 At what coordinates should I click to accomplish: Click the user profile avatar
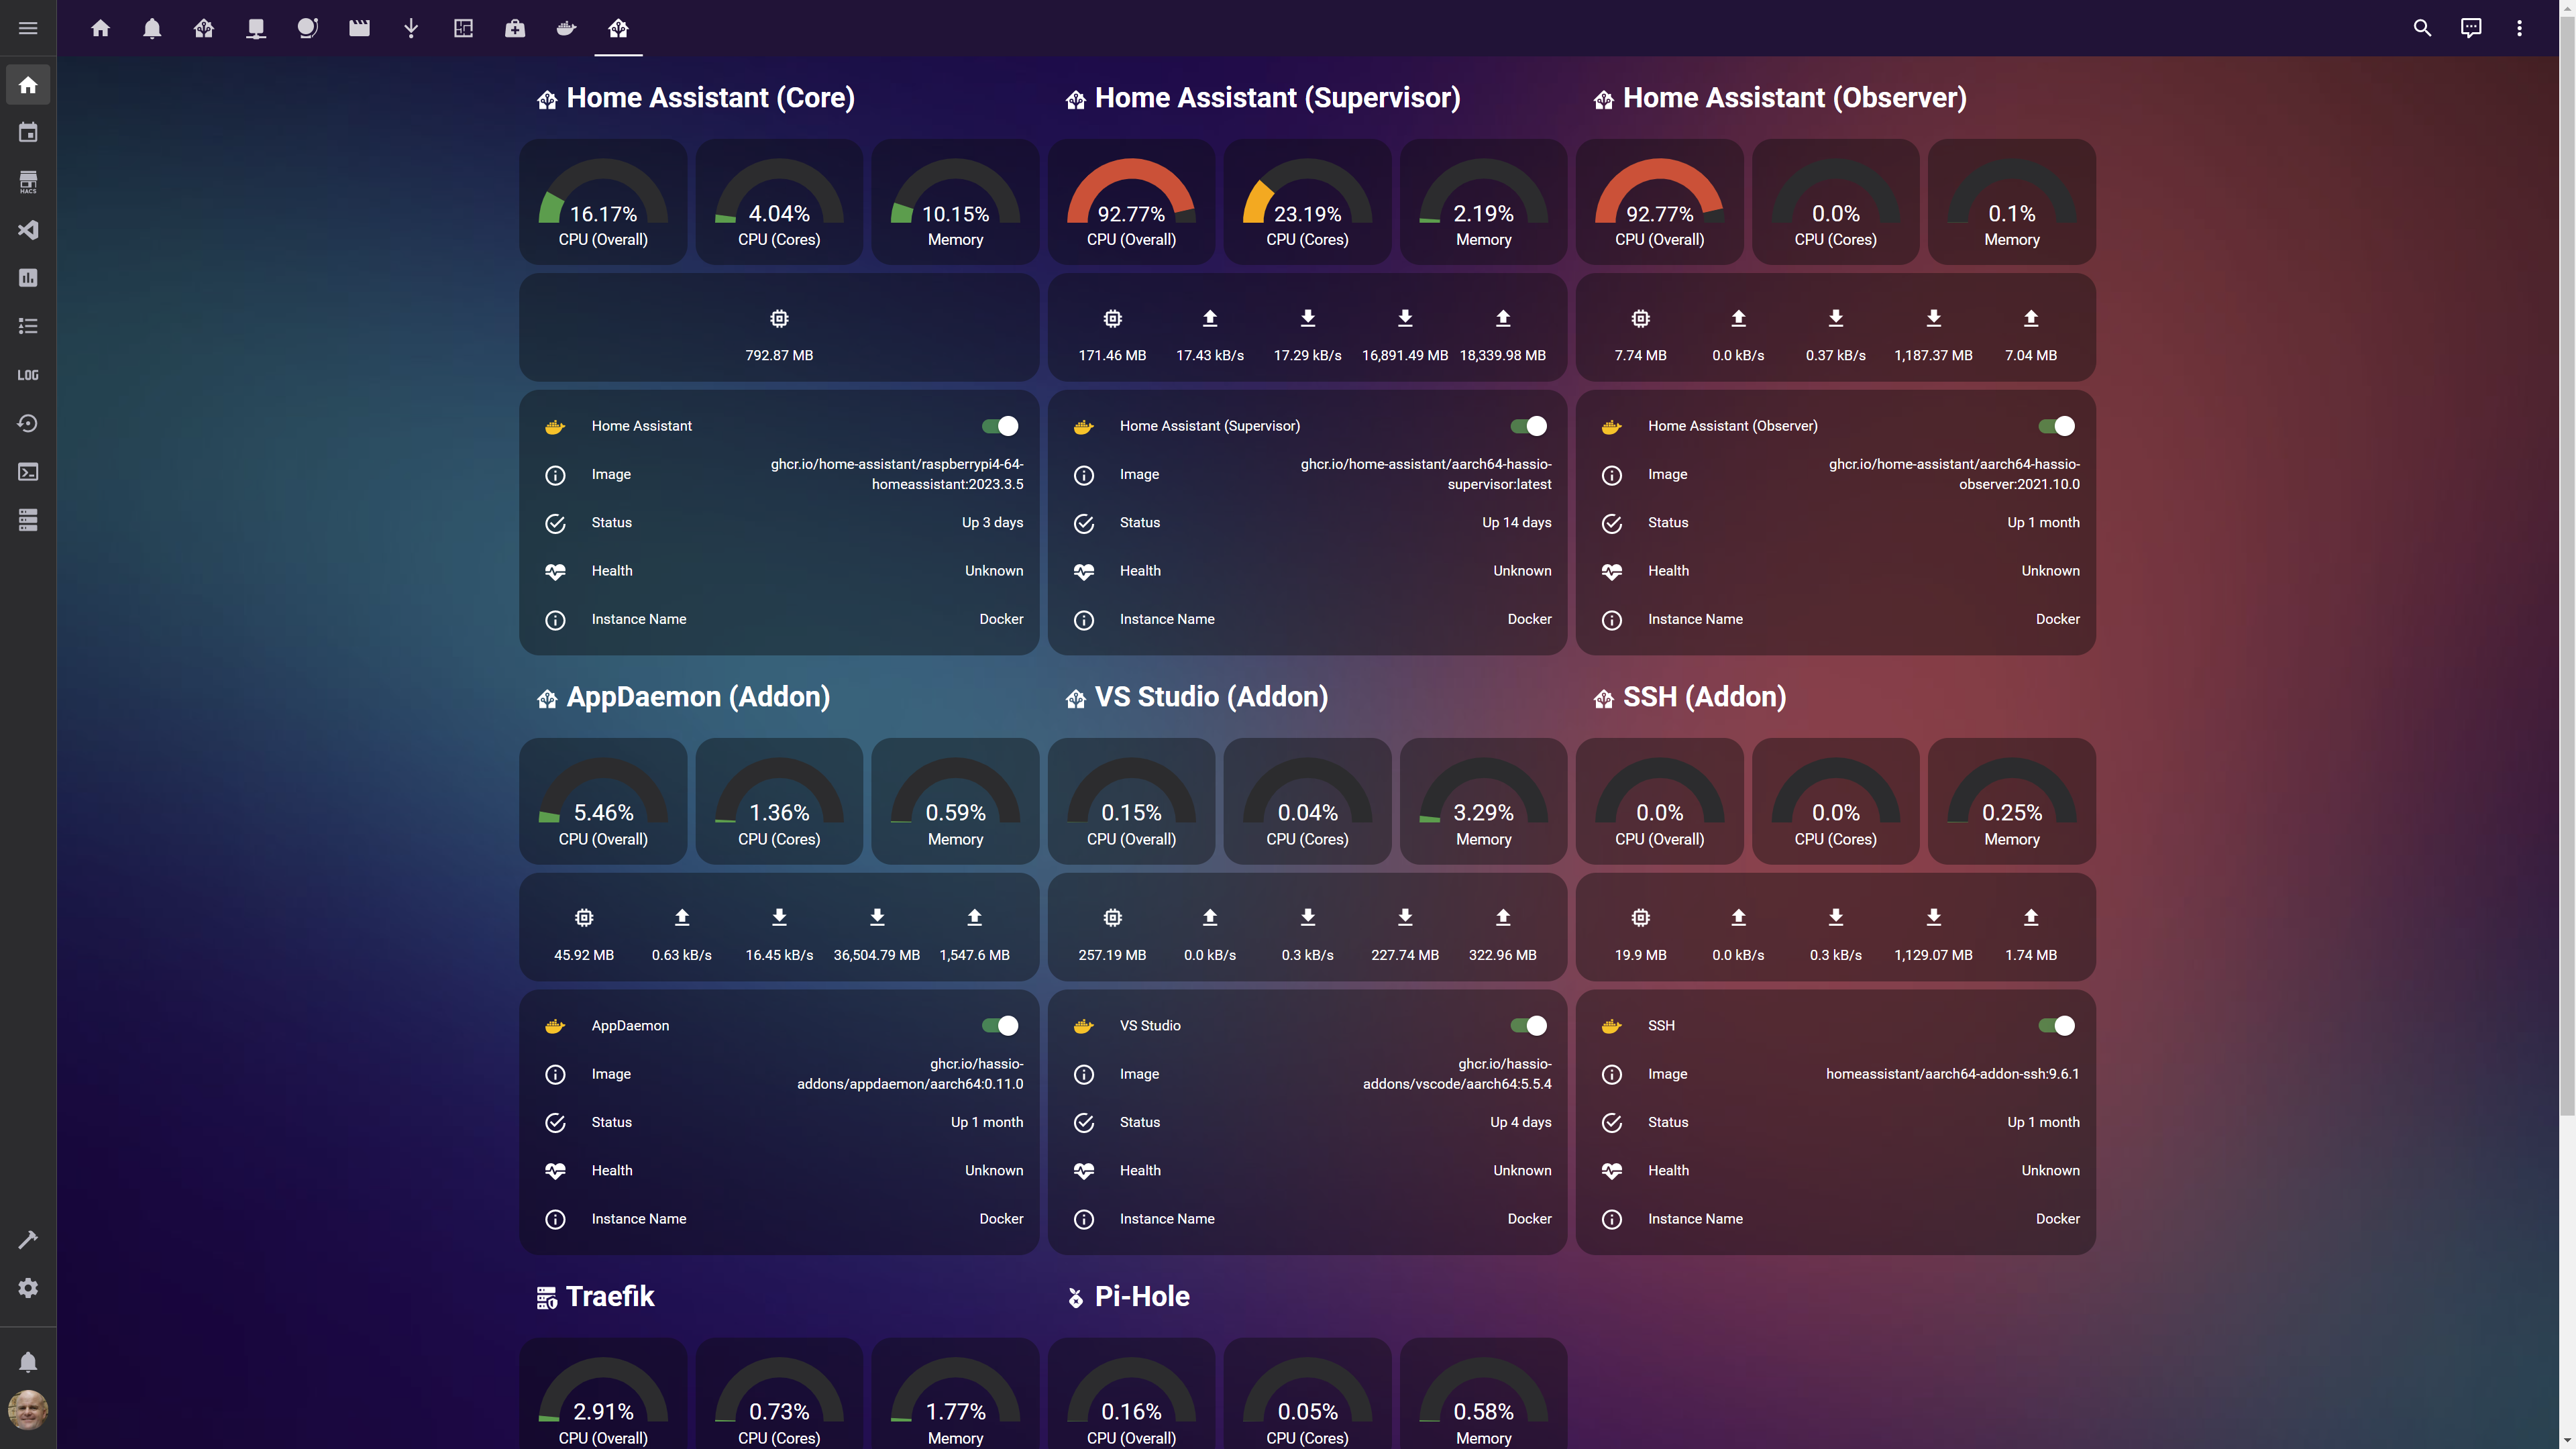coord(28,1410)
